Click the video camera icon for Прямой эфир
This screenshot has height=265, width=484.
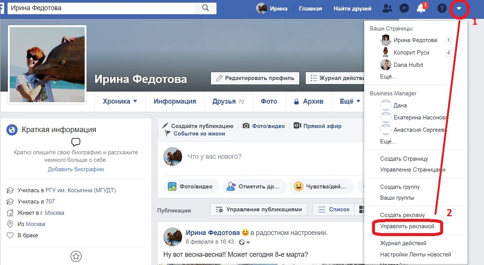[x=297, y=126]
